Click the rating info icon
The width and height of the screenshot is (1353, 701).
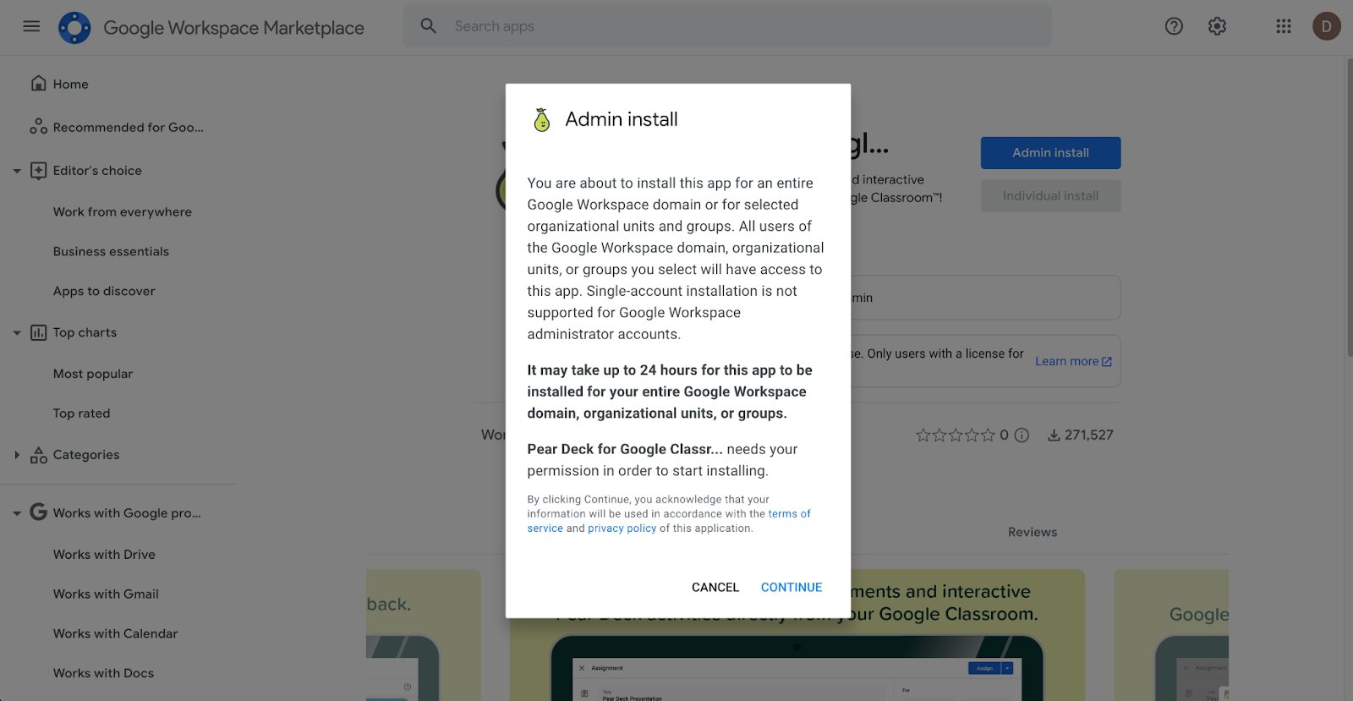coord(1022,435)
